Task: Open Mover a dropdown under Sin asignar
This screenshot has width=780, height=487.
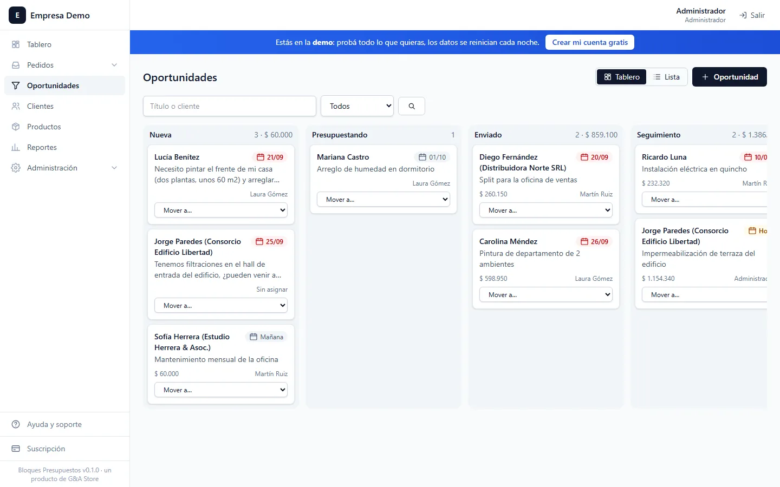Action: pyautogui.click(x=221, y=305)
